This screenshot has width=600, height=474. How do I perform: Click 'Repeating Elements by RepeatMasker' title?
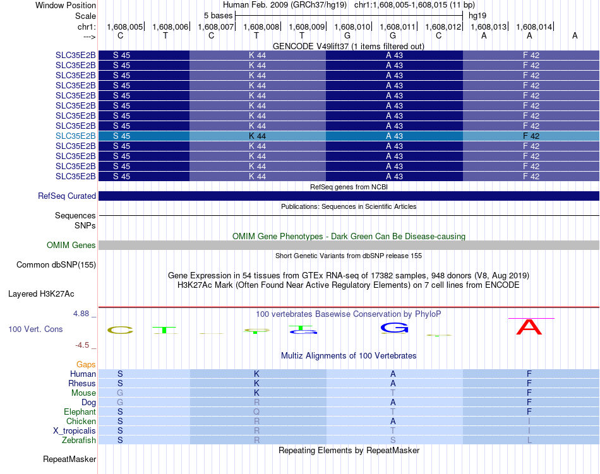coord(349,450)
